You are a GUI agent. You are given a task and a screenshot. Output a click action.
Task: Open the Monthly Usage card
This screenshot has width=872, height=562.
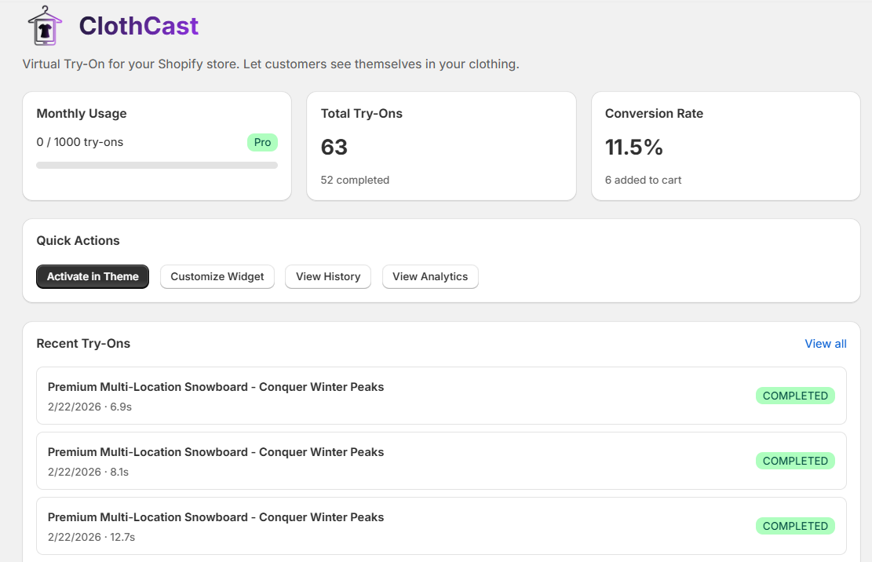pyautogui.click(x=156, y=145)
